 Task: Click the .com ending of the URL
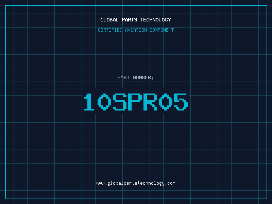[170, 183]
